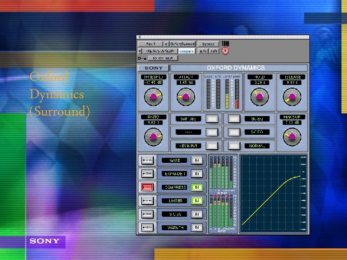Click the Attack value field 1.95 ms
The height and width of the screenshot is (260, 347).
pyautogui.click(x=186, y=82)
